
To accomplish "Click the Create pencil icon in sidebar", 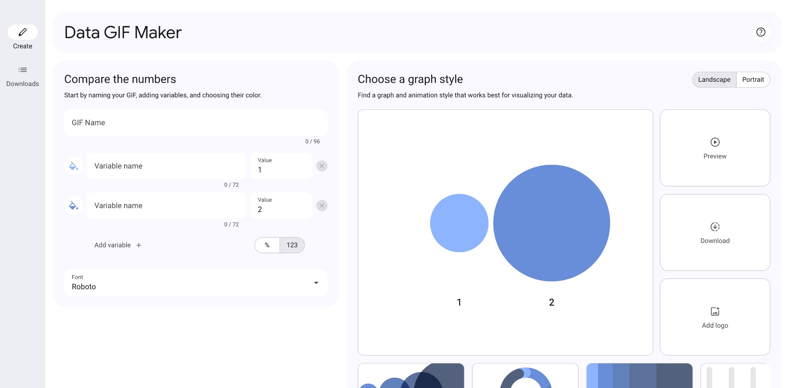I will coord(23,32).
